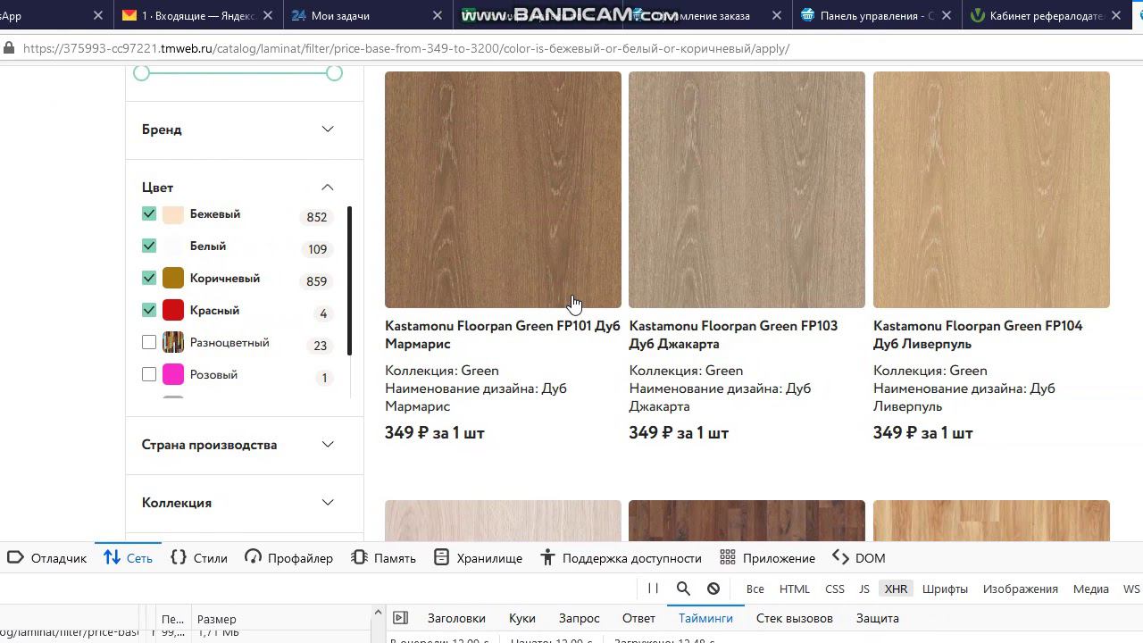The width and height of the screenshot is (1143, 643).
Task: Open the Отладчик devtools panel
Action: pos(47,558)
